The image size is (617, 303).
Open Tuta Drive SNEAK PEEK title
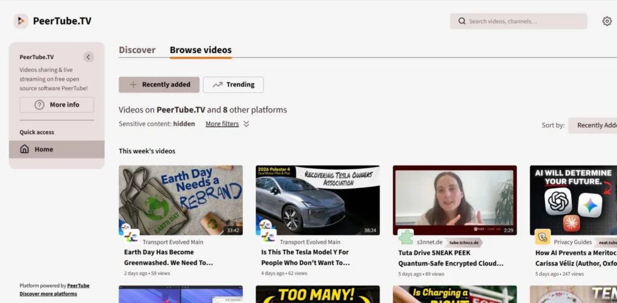(451, 258)
